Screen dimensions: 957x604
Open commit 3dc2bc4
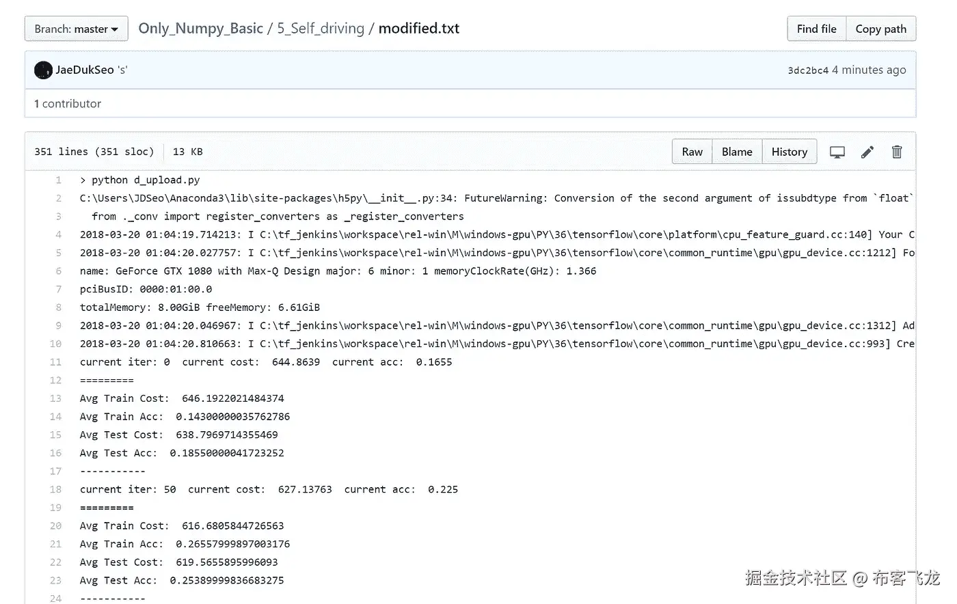[x=808, y=70]
